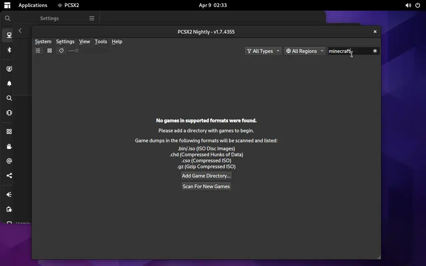Select Sound panel in Settings sidebar

(x=9, y=195)
